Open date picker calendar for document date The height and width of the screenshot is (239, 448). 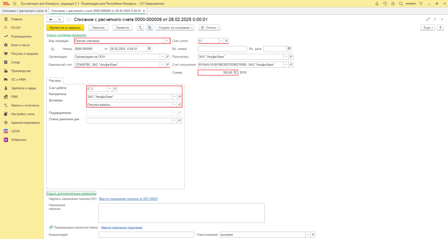click(149, 49)
